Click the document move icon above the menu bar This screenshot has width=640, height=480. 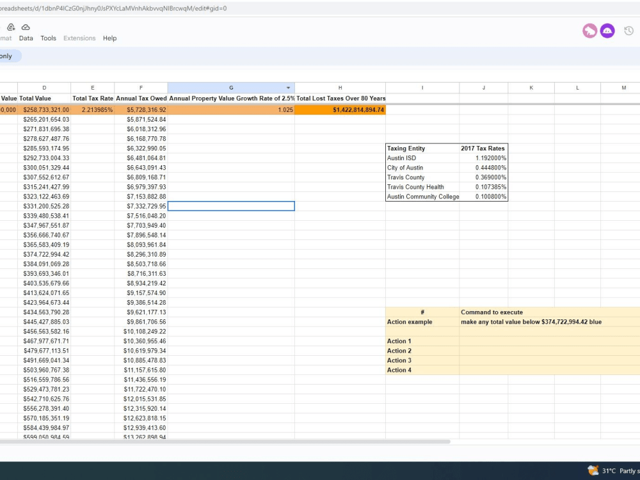click(10, 27)
